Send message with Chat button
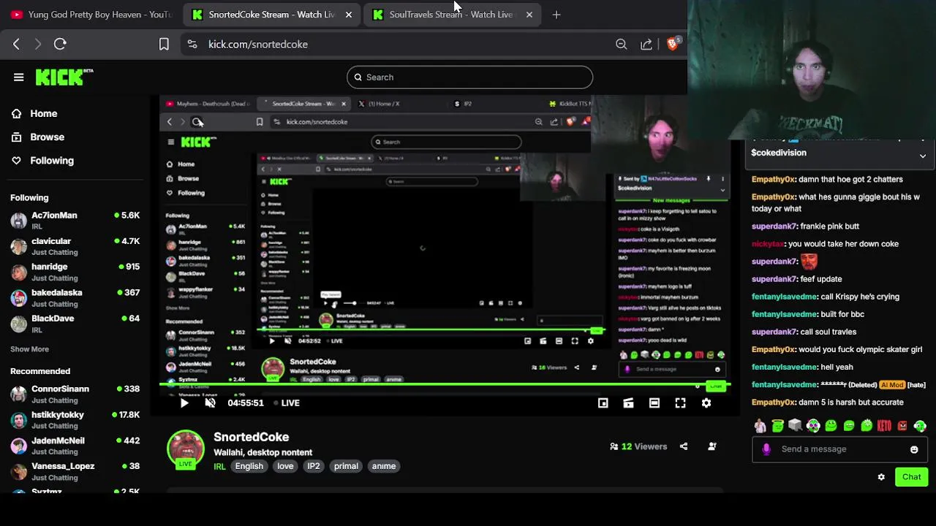This screenshot has width=936, height=526. (911, 477)
